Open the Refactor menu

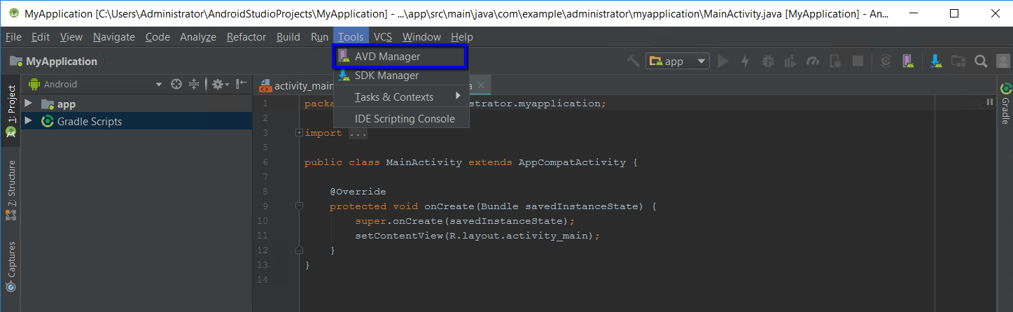(246, 37)
